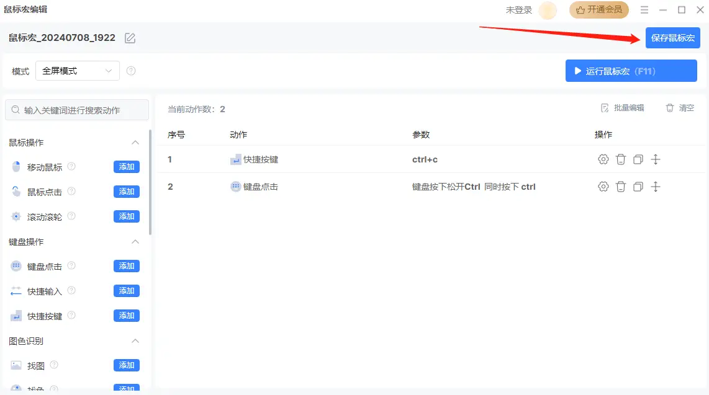Duplicate the 键盘点击 action in row 2
Screen dimensions: 709x395
point(638,187)
